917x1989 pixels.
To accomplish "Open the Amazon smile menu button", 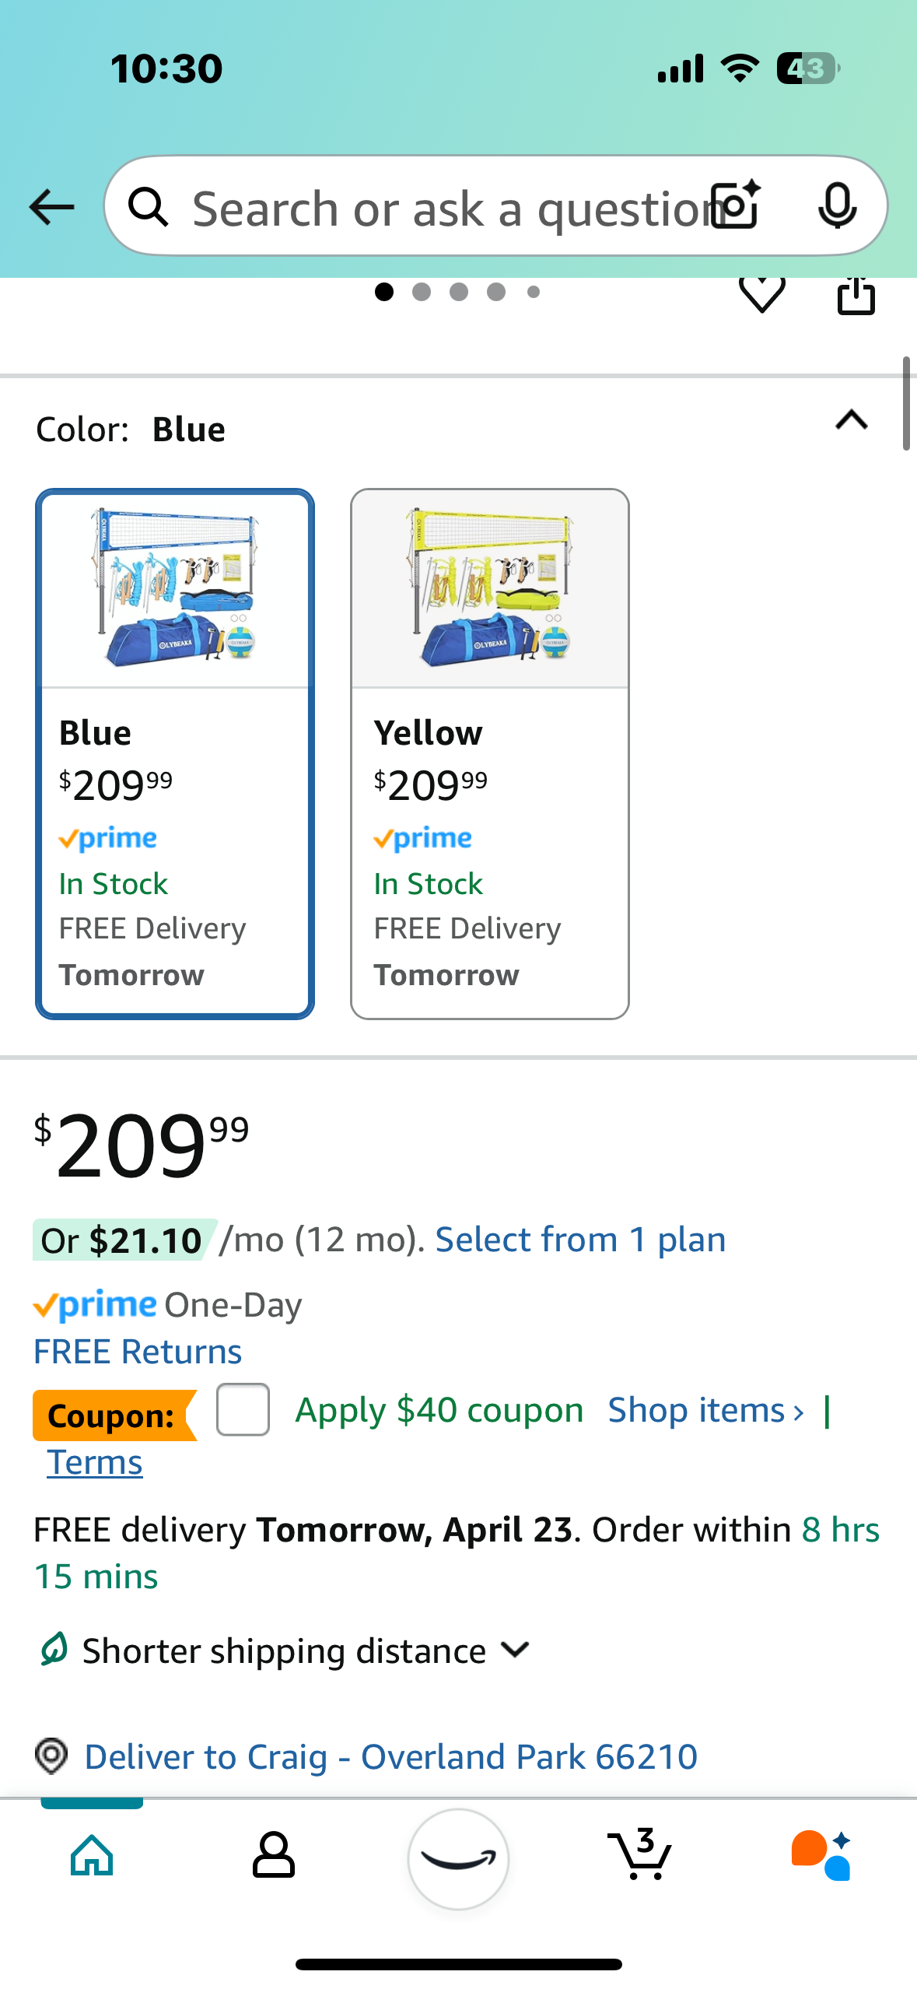I will [x=458, y=1858].
